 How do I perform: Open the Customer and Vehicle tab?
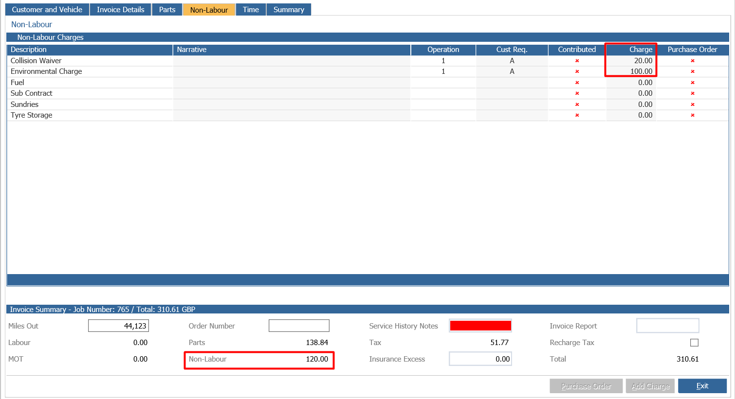point(47,10)
